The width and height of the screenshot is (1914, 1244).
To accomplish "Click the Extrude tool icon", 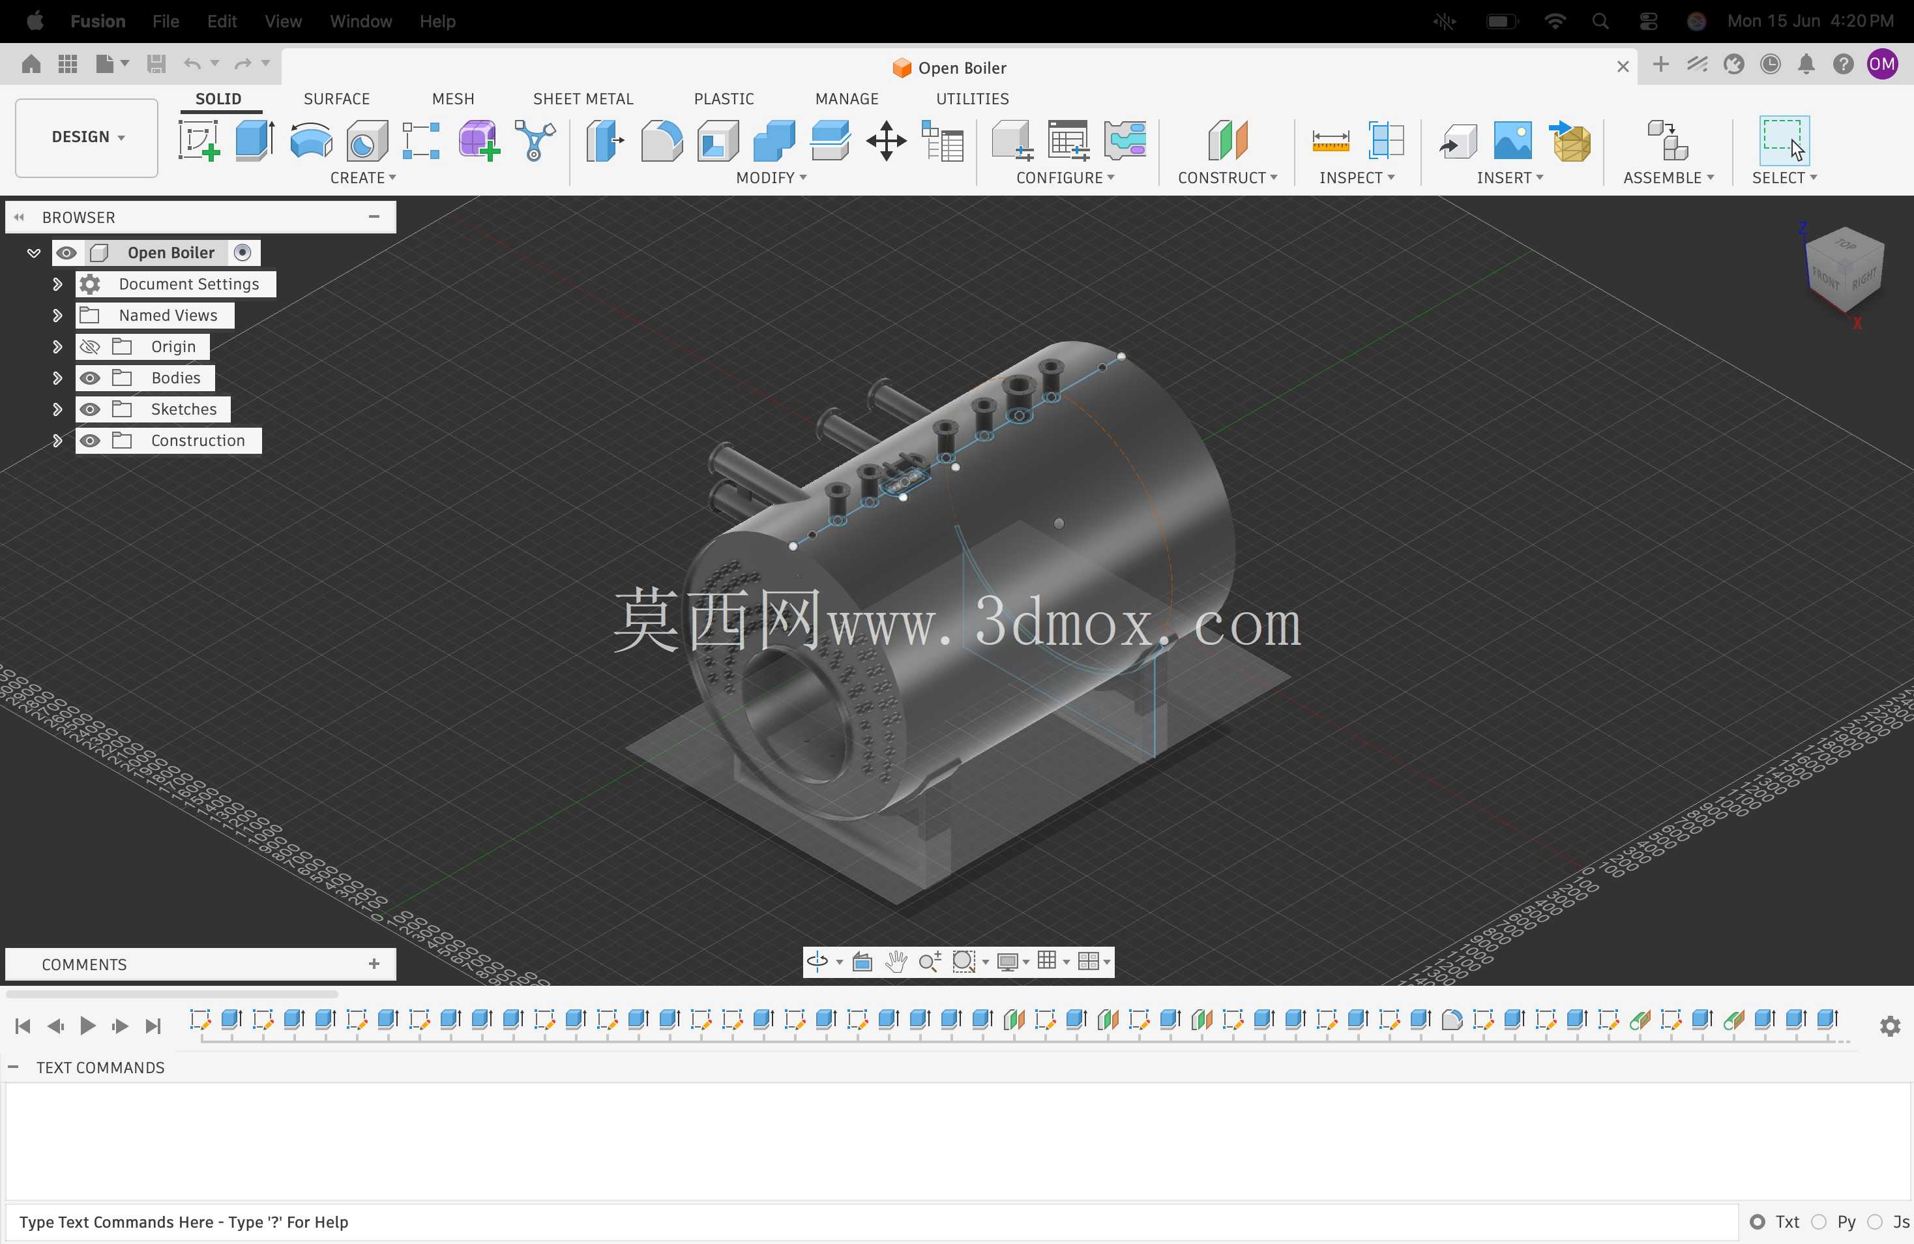I will pos(255,141).
